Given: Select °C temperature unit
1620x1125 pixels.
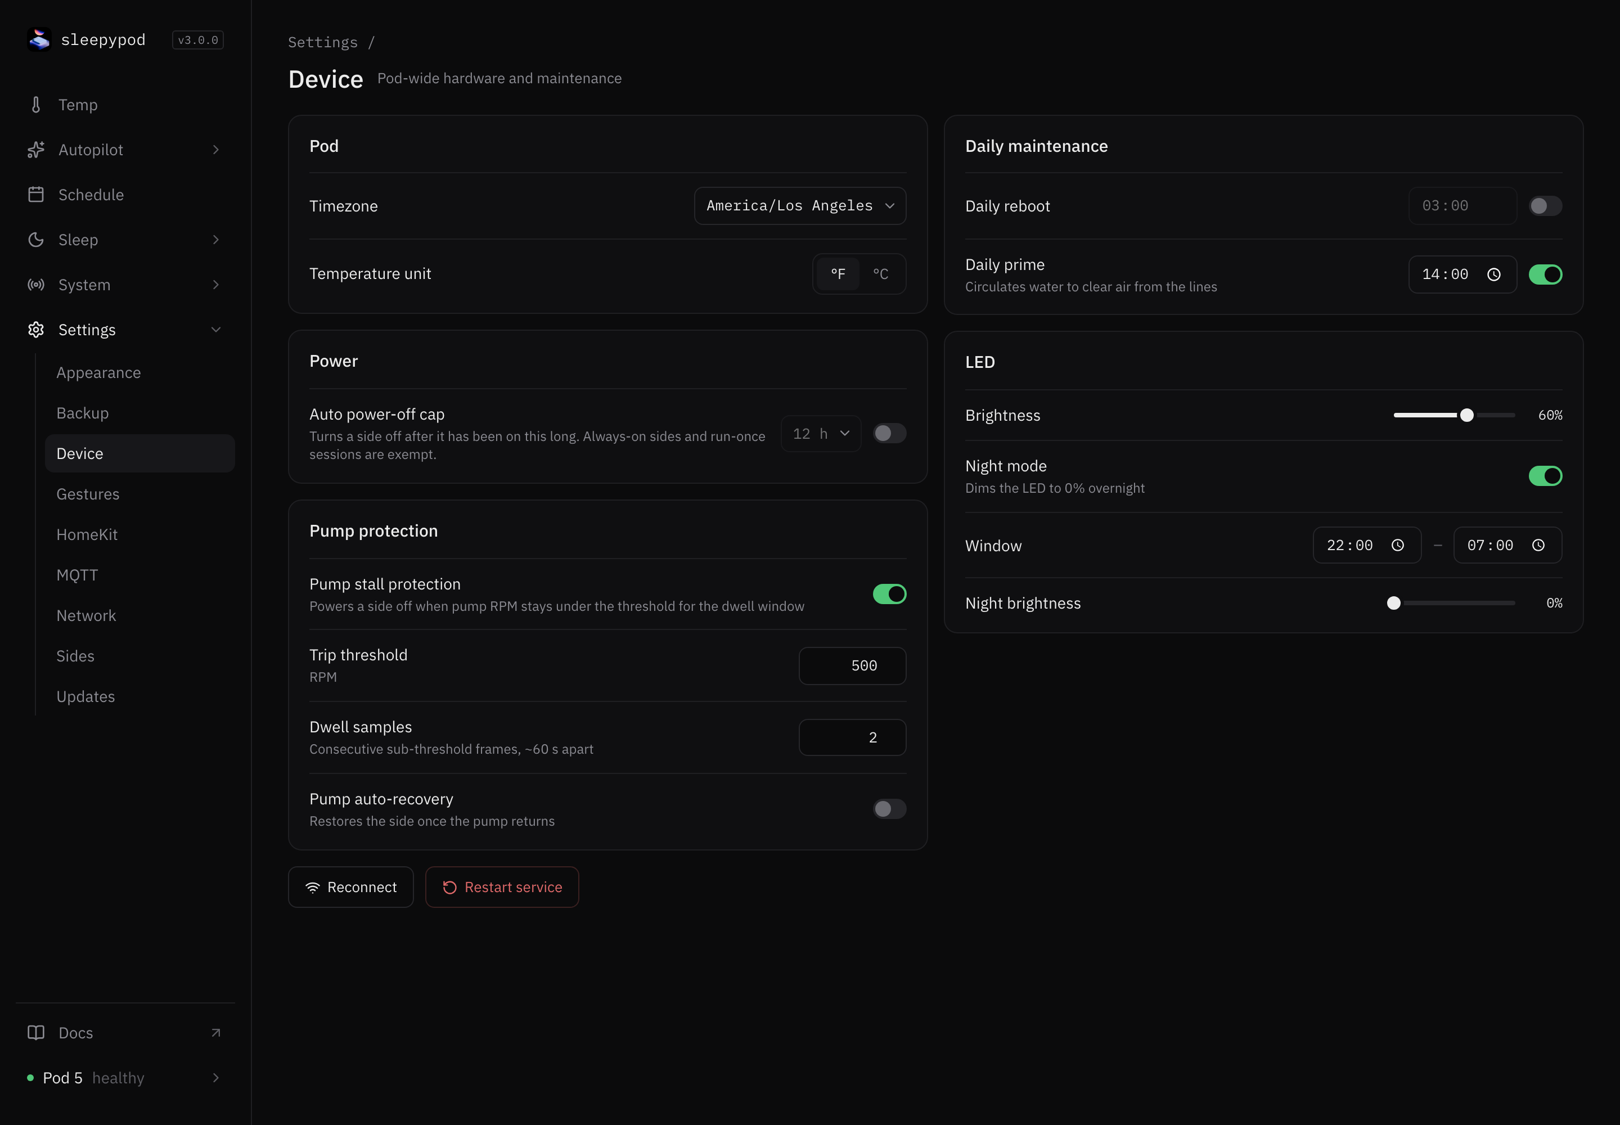Looking at the screenshot, I should pyautogui.click(x=880, y=274).
